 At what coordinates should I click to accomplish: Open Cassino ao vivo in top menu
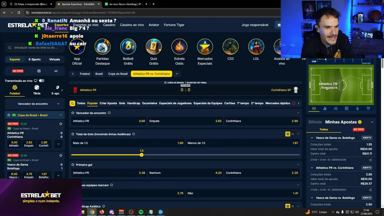point(132,25)
